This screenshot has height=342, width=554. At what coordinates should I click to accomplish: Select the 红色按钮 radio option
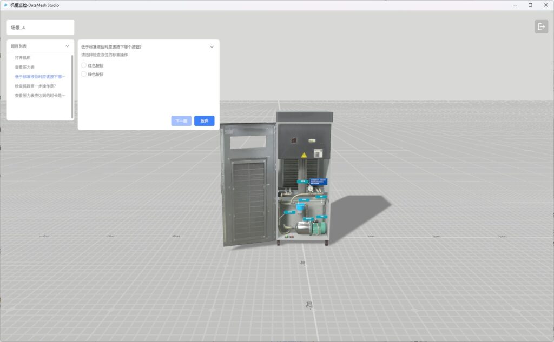click(x=84, y=65)
